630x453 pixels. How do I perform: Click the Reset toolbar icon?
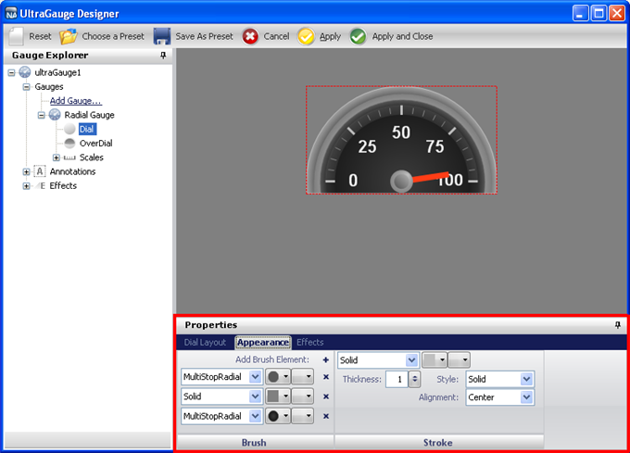16,36
